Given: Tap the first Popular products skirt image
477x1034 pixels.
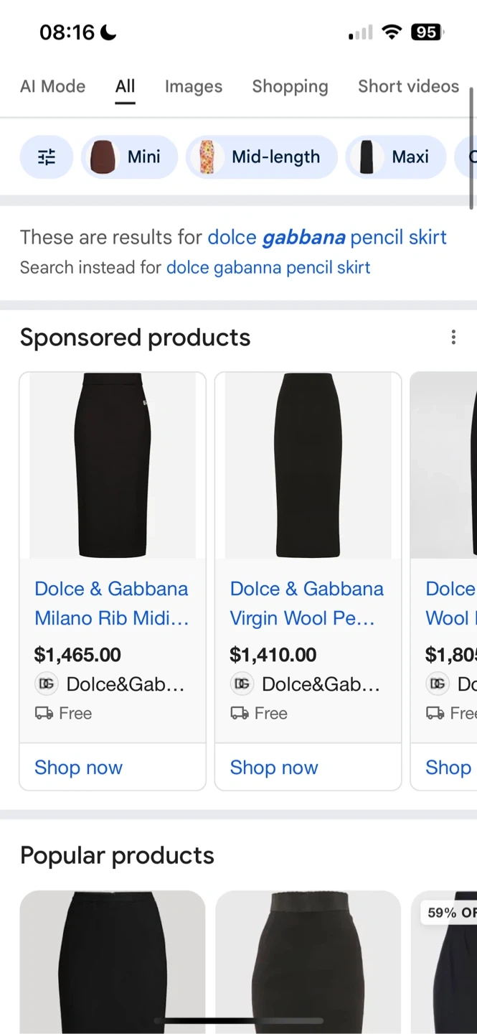Looking at the screenshot, I should pyautogui.click(x=113, y=961).
